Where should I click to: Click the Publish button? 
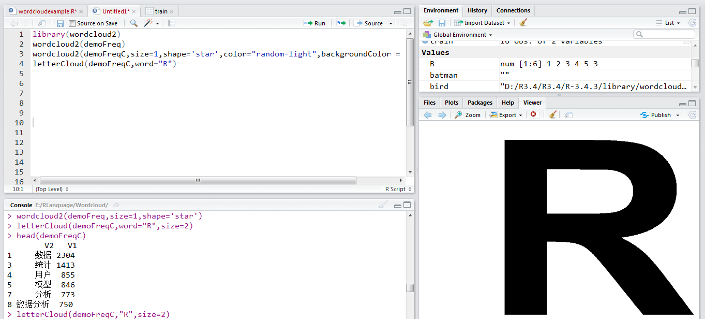(x=656, y=115)
